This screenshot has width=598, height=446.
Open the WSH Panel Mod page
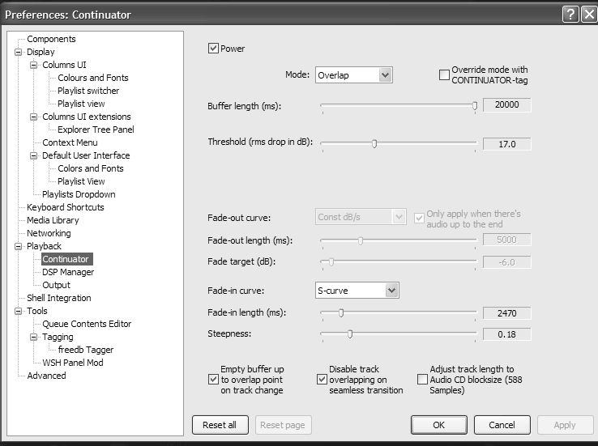pyautogui.click(x=73, y=363)
